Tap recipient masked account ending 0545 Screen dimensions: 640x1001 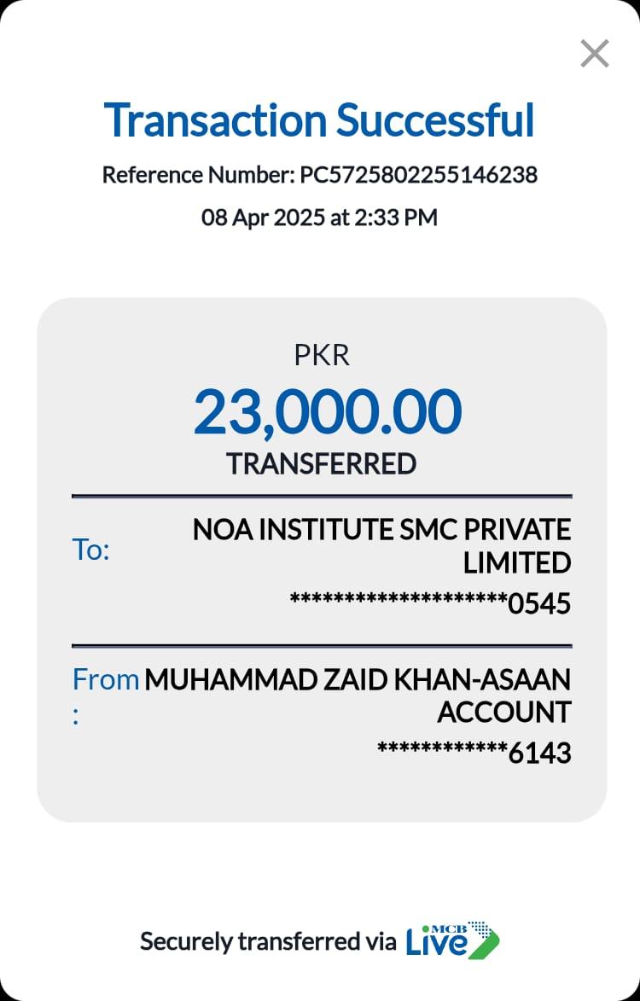(x=430, y=603)
